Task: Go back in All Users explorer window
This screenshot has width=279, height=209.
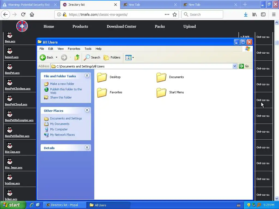Action: 46,57
